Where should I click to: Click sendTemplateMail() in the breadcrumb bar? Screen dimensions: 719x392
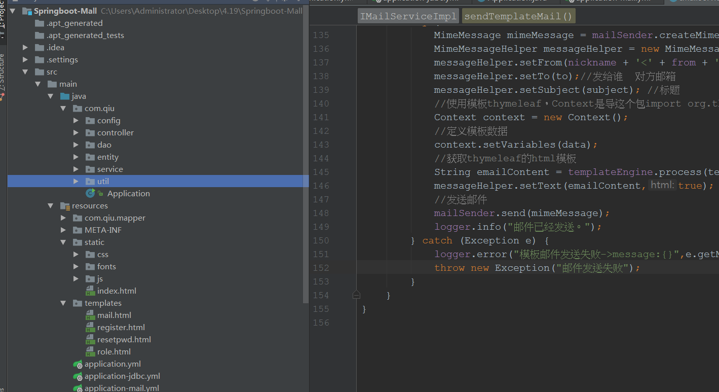point(518,15)
